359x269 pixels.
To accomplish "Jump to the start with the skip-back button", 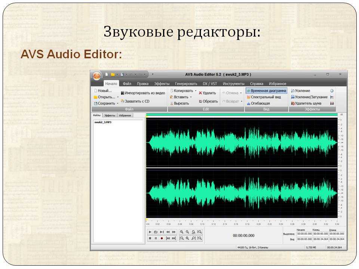I will click(x=168, y=238).
